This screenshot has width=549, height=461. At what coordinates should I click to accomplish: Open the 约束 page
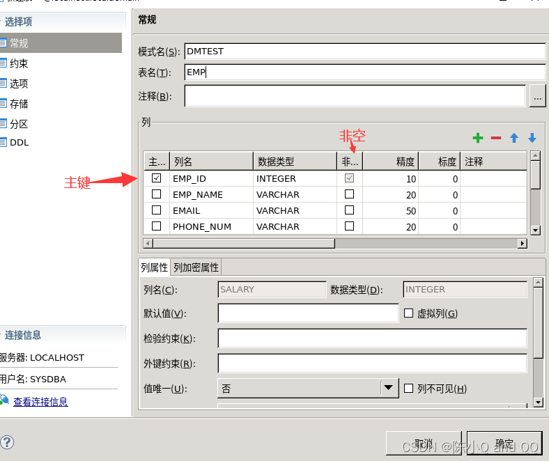pyautogui.click(x=19, y=63)
